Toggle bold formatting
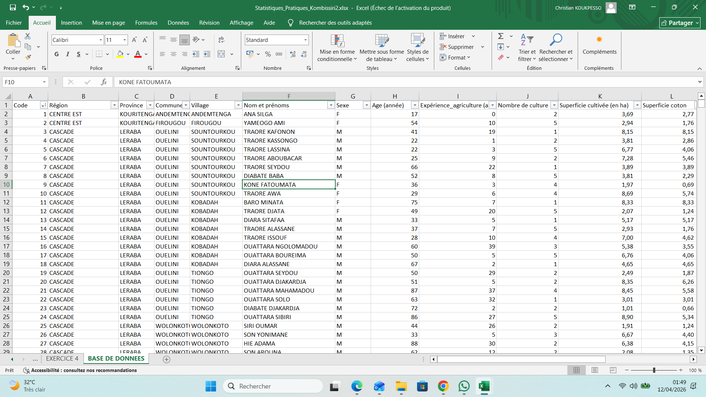This screenshot has height=397, width=706. (x=57, y=54)
